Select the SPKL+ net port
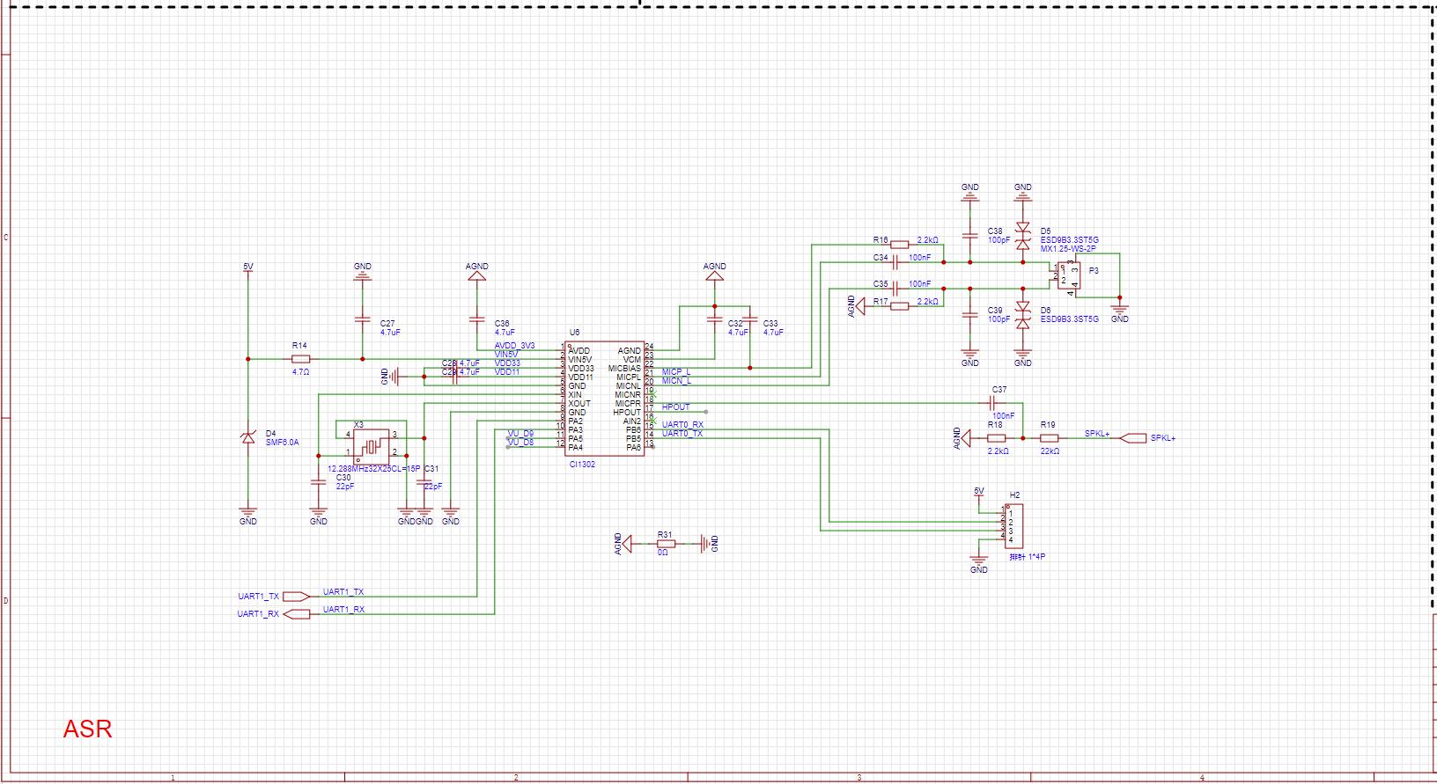The width and height of the screenshot is (1437, 784). 1134,438
